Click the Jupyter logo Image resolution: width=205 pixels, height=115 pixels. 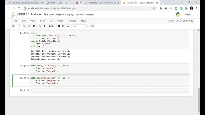coord(20,14)
